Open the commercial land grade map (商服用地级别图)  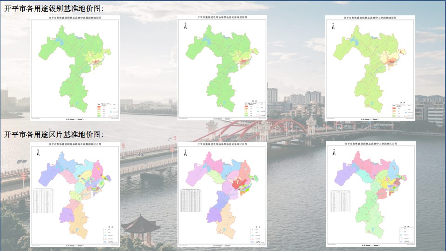[x=75, y=67]
